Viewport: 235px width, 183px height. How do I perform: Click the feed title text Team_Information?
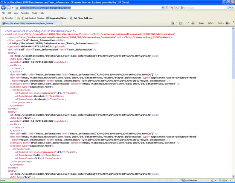[x=43, y=40]
